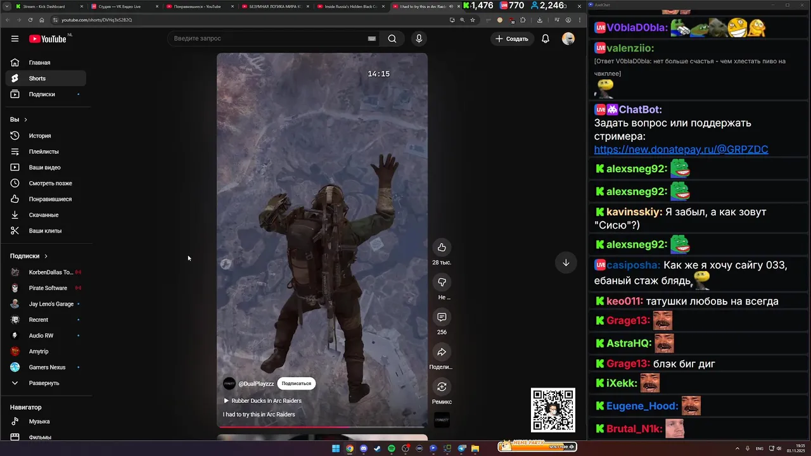811x456 pixels.
Task: Open Windows Start menu on taskbar
Action: [x=336, y=448]
